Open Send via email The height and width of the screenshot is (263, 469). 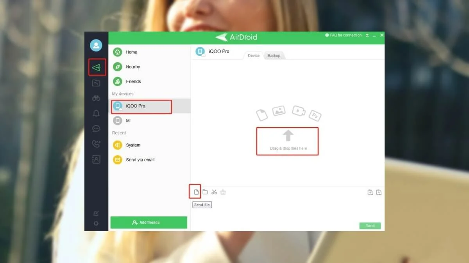(x=149, y=160)
